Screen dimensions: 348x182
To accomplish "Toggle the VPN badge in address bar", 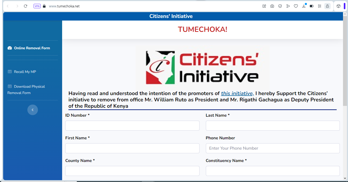I will pos(37,6).
